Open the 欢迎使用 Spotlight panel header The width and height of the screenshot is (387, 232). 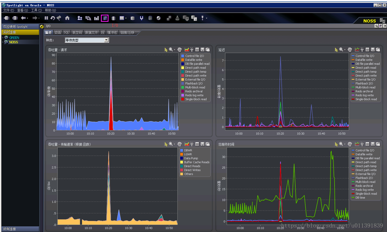[20, 27]
